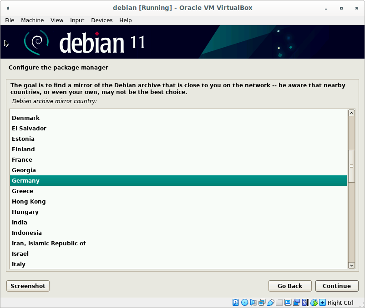Click the audio status icon
Screen dimensions: 365x308
(x=253, y=303)
